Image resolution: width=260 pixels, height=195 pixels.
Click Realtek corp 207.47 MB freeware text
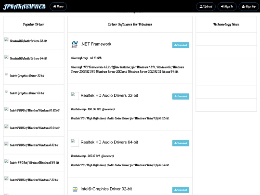pyautogui.click(x=92, y=156)
